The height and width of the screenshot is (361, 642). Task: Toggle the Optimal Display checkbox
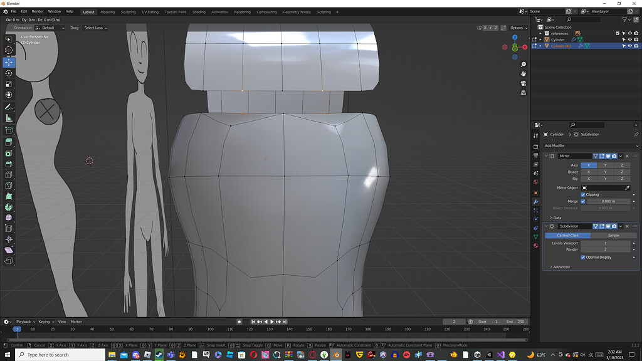583,257
